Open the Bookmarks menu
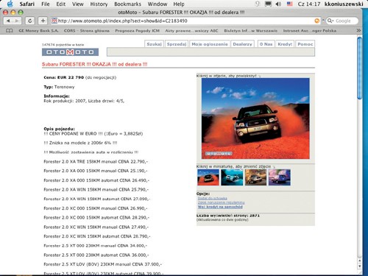Screen dimensions: 368x276 127,4
